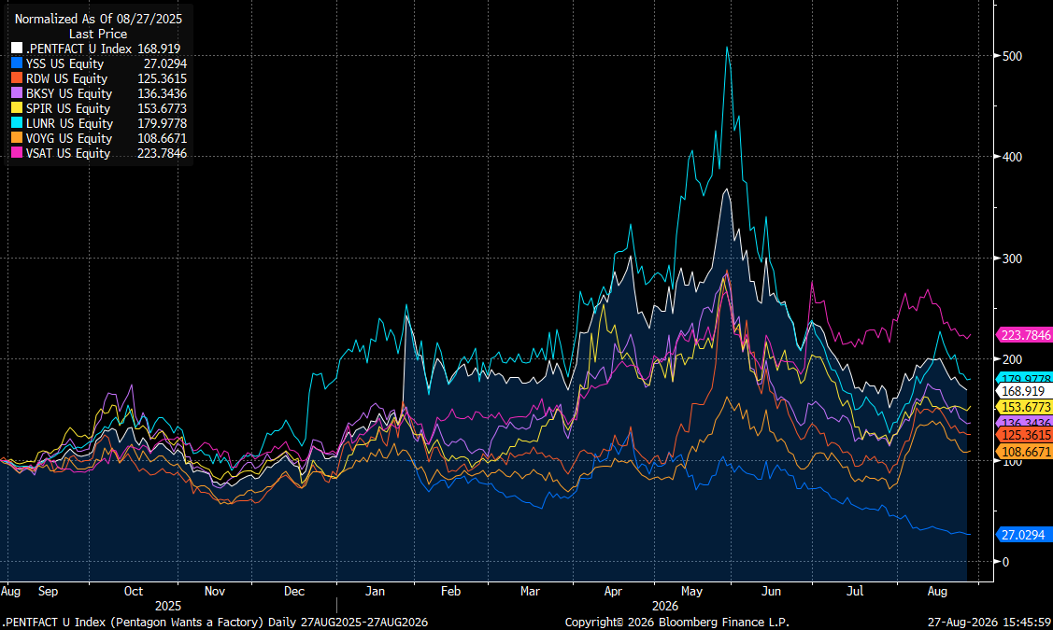This screenshot has width=1053, height=630.
Task: Select the BKSY US Equity legend label
Action: tap(69, 94)
